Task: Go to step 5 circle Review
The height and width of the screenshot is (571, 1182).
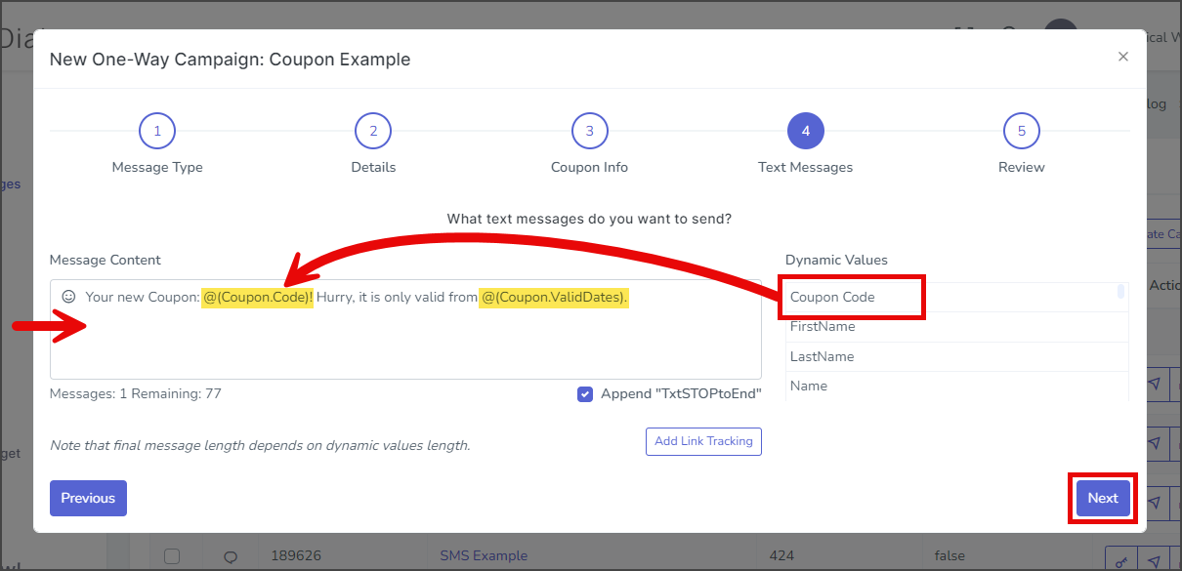Action: click(1021, 131)
